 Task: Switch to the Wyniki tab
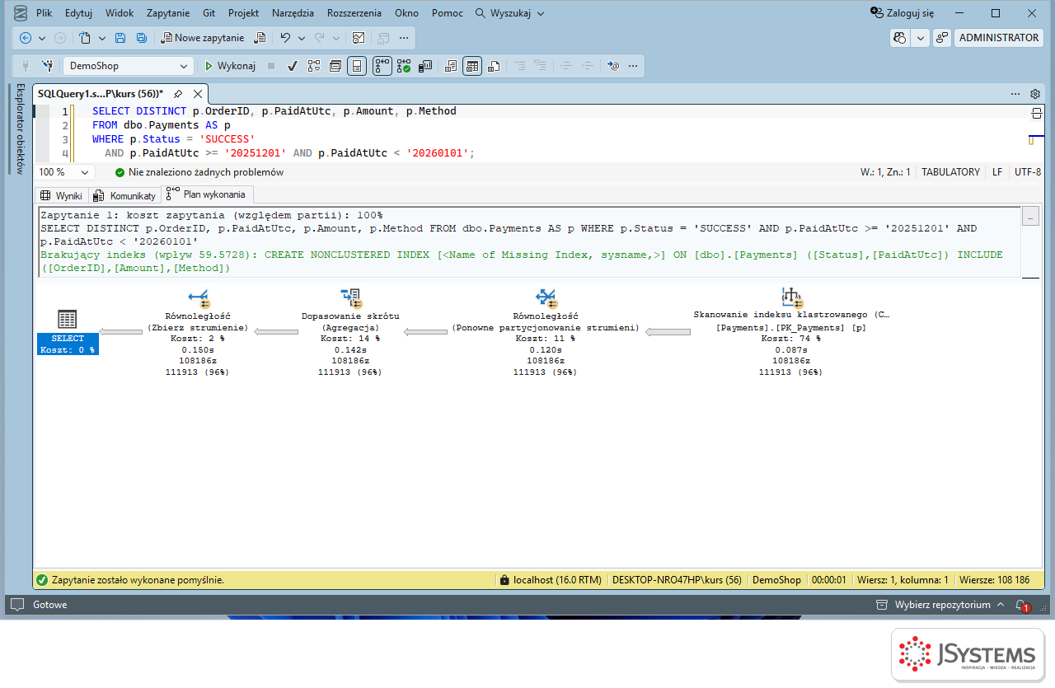coord(62,195)
